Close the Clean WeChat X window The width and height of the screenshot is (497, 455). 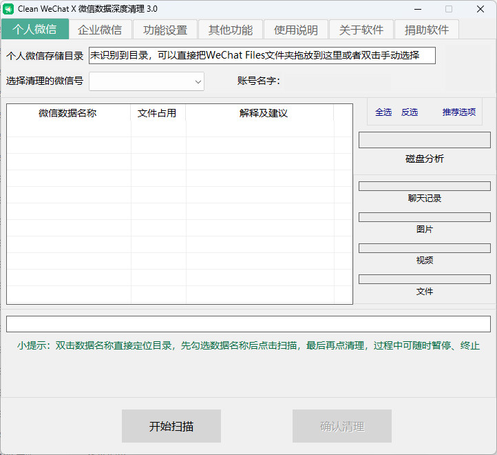click(480, 9)
